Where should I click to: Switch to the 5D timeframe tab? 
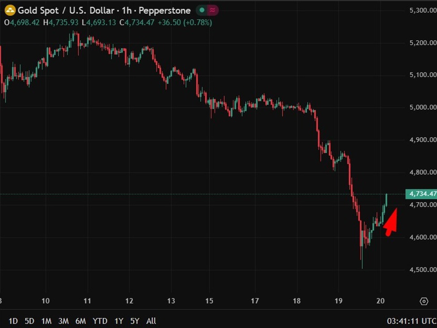29,321
